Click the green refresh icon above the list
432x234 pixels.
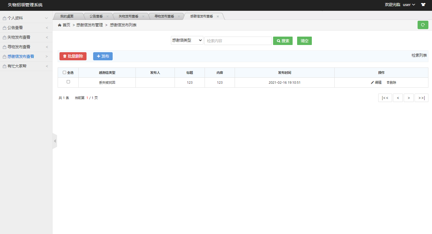pyautogui.click(x=423, y=25)
